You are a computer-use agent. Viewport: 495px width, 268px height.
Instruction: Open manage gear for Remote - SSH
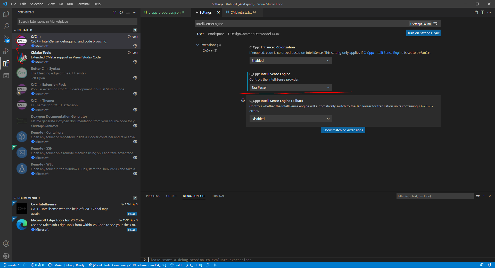(x=135, y=158)
